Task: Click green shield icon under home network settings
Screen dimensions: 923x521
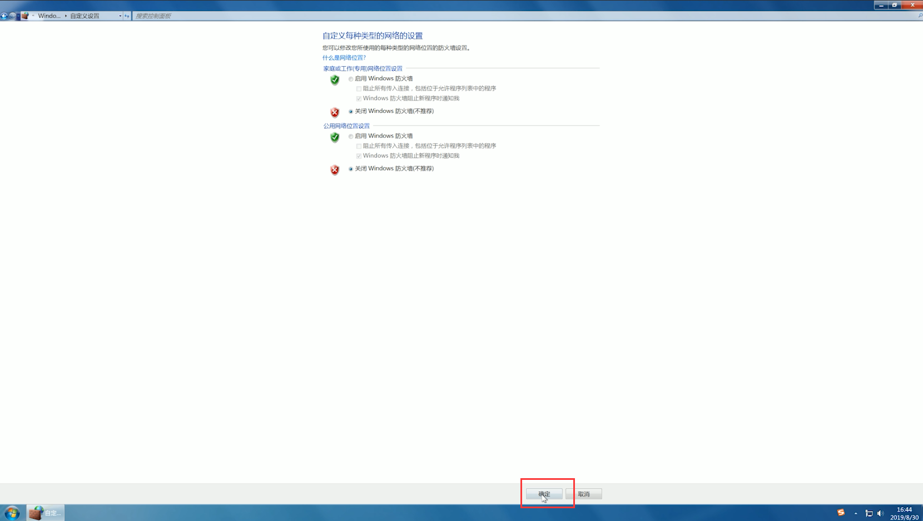Action: pyautogui.click(x=335, y=80)
